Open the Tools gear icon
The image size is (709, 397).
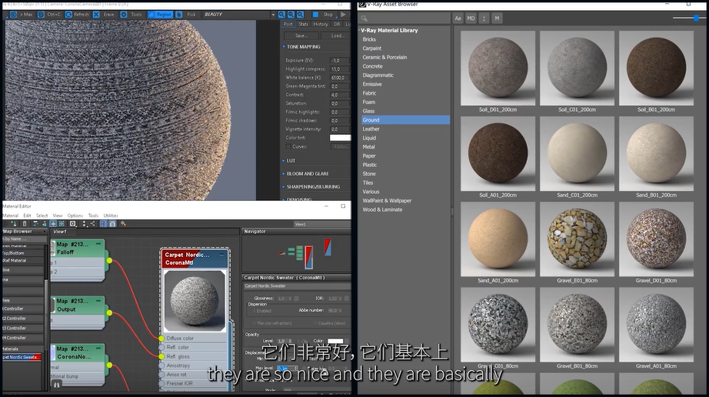124,15
